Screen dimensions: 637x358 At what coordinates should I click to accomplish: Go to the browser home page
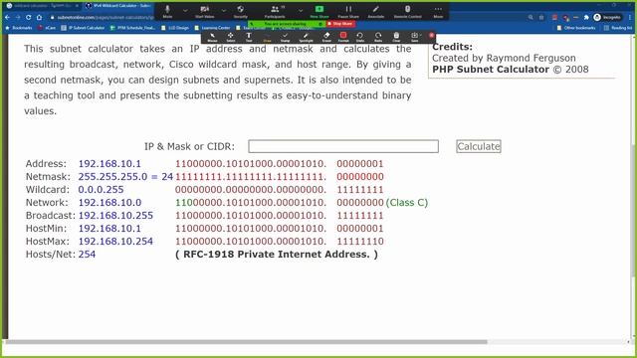point(39,18)
